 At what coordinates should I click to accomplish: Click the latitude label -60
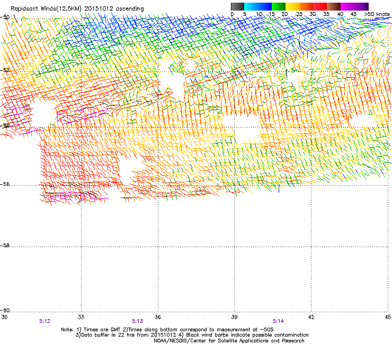[5, 311]
